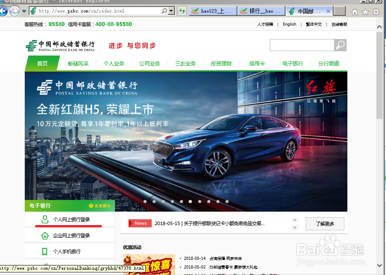
Task: Expand the address bar autocomplete dropdown
Action: (x=172, y=11)
